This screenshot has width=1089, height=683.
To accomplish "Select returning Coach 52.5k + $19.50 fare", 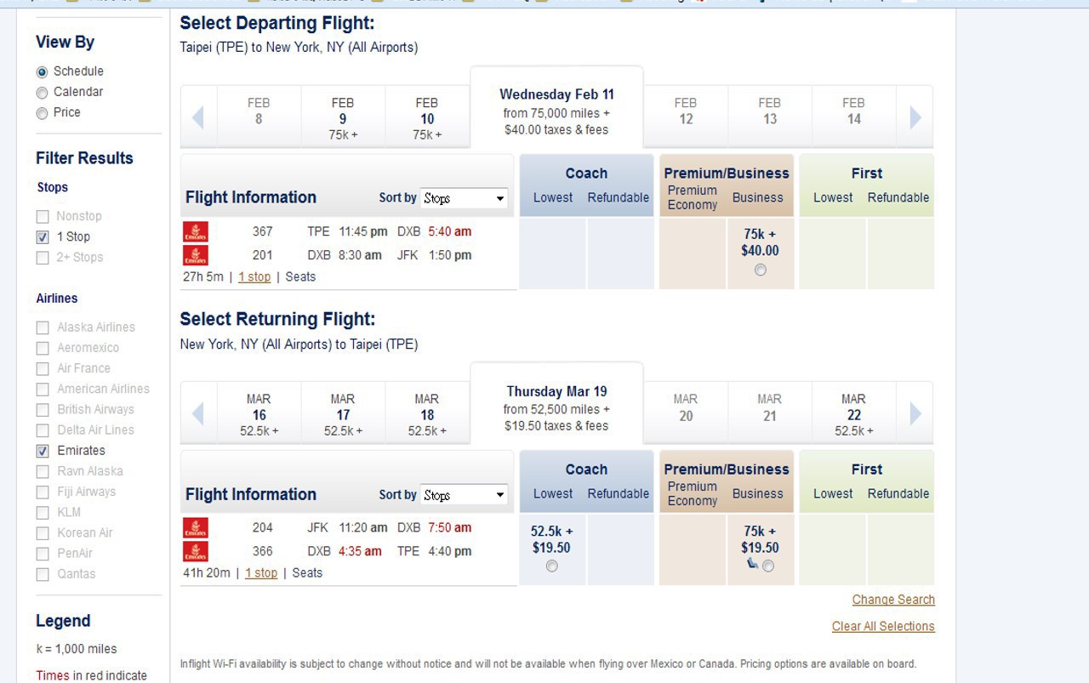I will point(552,566).
